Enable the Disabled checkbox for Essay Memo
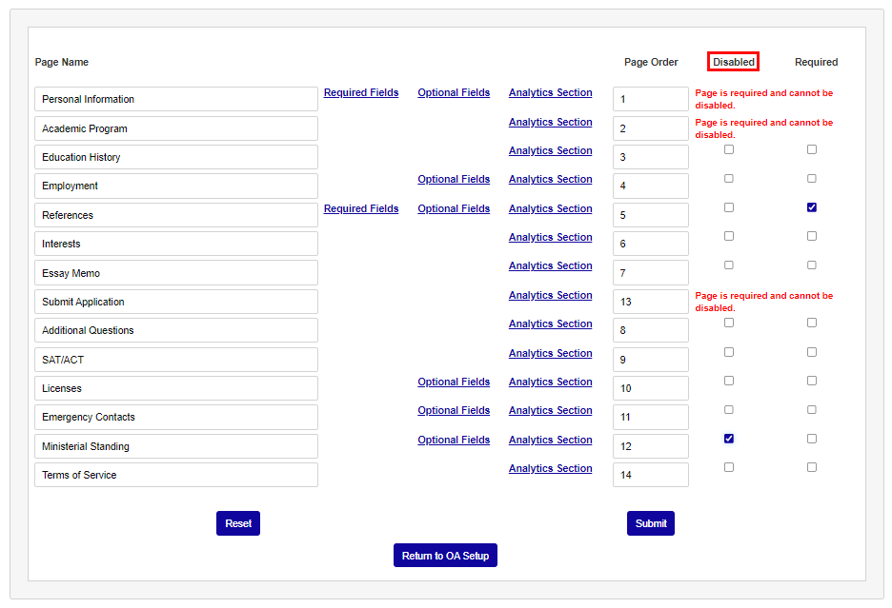892x608 pixels. tap(729, 265)
